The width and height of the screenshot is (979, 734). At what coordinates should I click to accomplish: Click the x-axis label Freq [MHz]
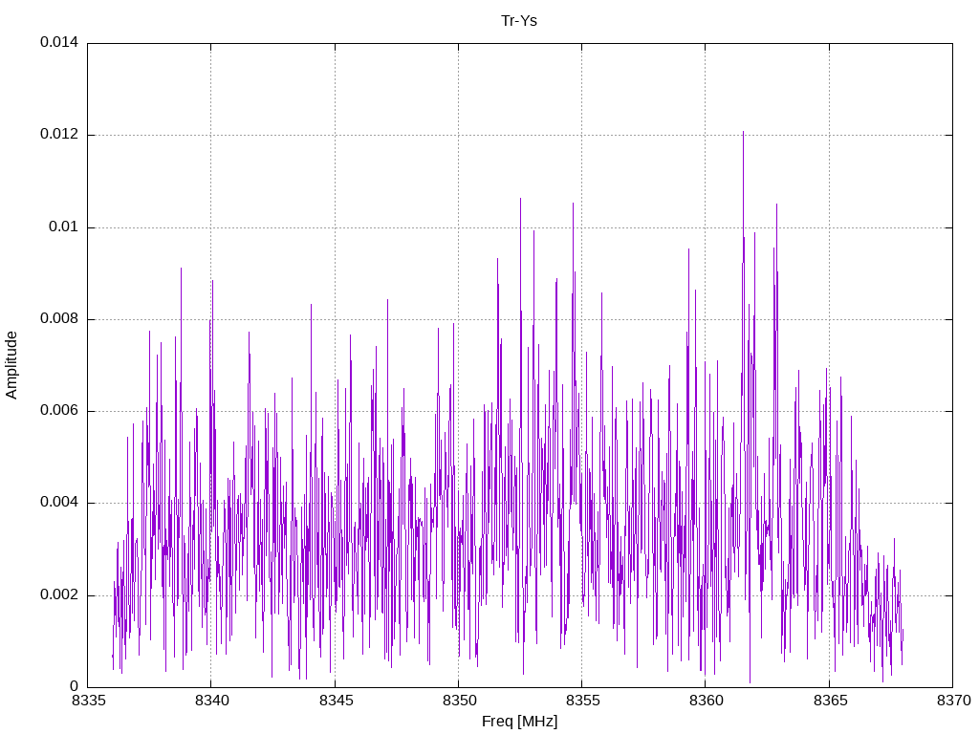pyautogui.click(x=519, y=722)
